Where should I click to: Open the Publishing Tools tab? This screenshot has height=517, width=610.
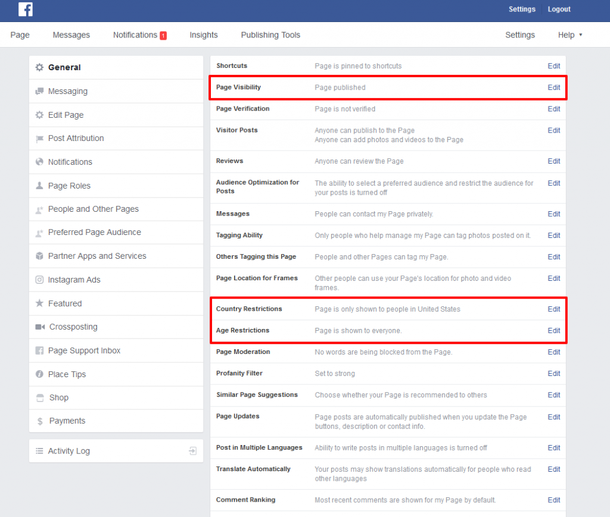(270, 35)
